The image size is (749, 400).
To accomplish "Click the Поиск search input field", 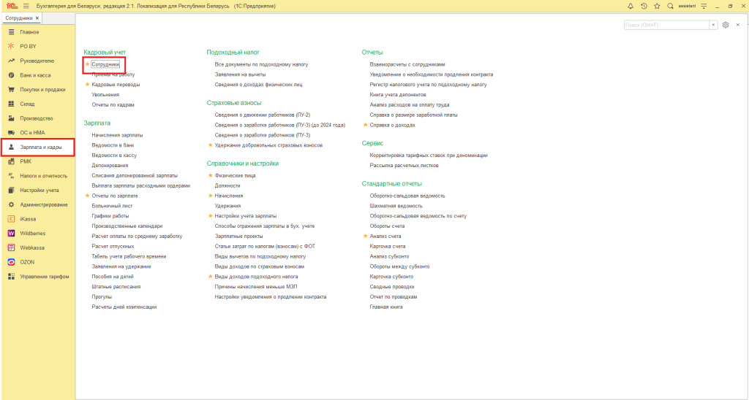I will click(x=666, y=25).
